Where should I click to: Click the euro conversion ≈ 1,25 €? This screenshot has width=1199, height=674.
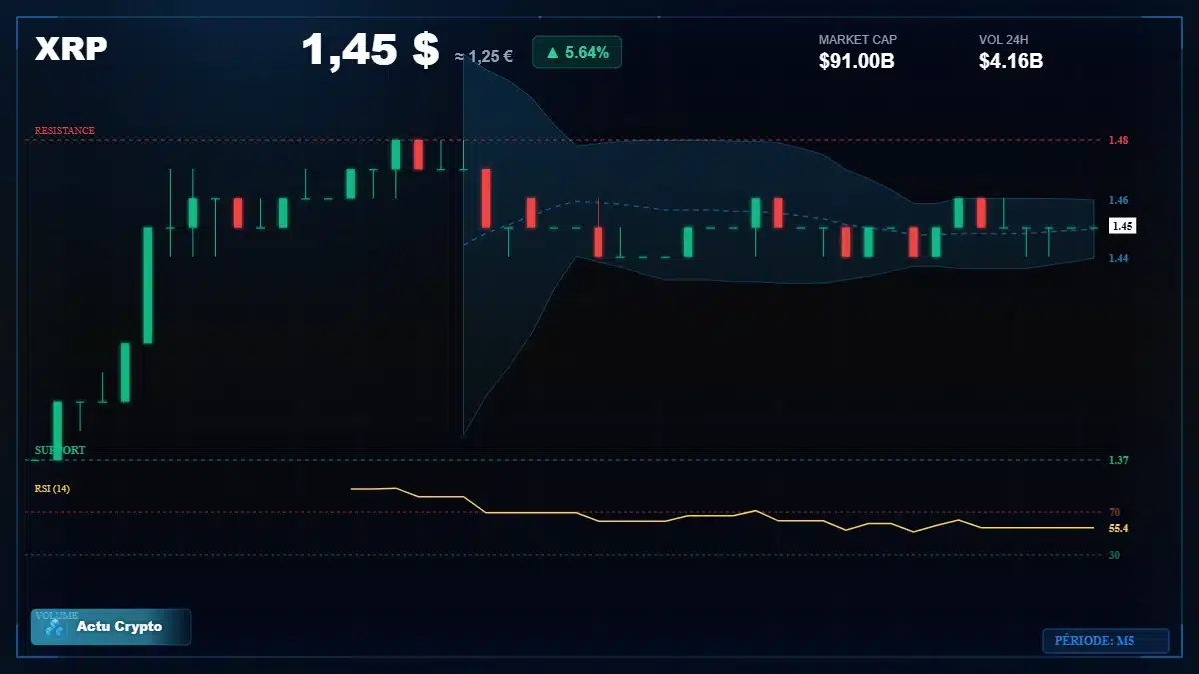pos(483,56)
